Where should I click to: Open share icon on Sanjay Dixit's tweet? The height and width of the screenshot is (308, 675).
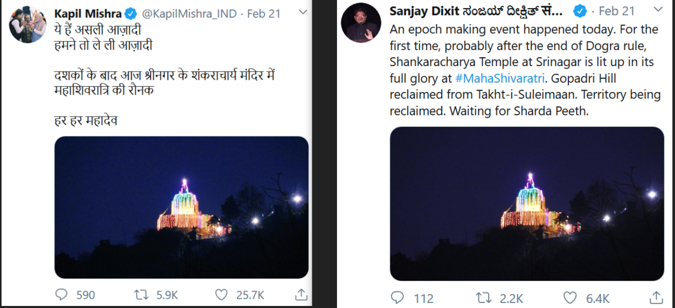point(656,297)
